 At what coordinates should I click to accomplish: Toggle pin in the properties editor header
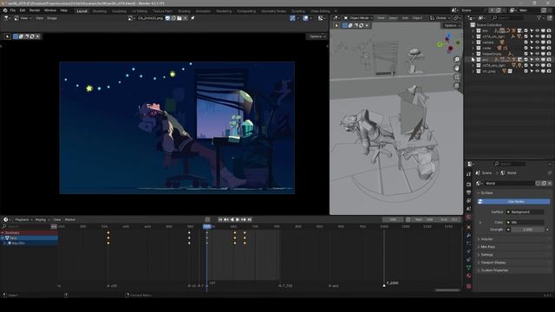coord(550,173)
